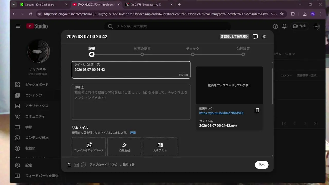This screenshot has height=185, width=329.
Task: Open the YouTube Studio hamburger menu
Action: (x=18, y=26)
